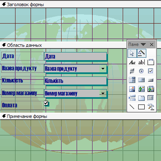
Task: Toggle the Оплата checkbox
Action: (x=46, y=103)
